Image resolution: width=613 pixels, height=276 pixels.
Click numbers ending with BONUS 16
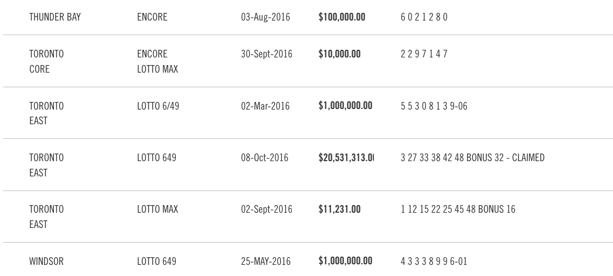tap(458, 210)
